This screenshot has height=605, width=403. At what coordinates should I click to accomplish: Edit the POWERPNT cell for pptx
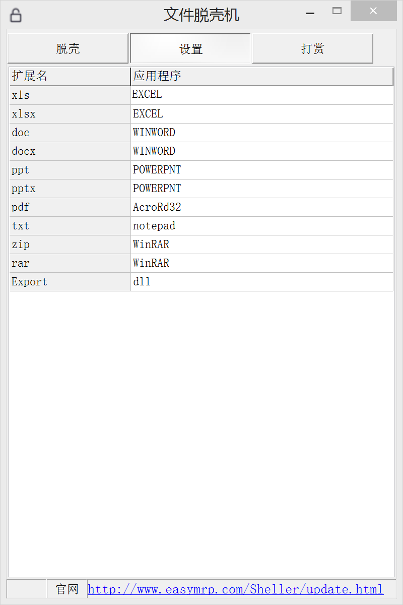point(262,189)
